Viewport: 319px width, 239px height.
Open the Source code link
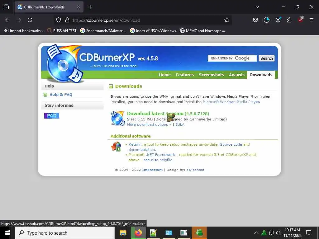pyautogui.click(x=231, y=144)
